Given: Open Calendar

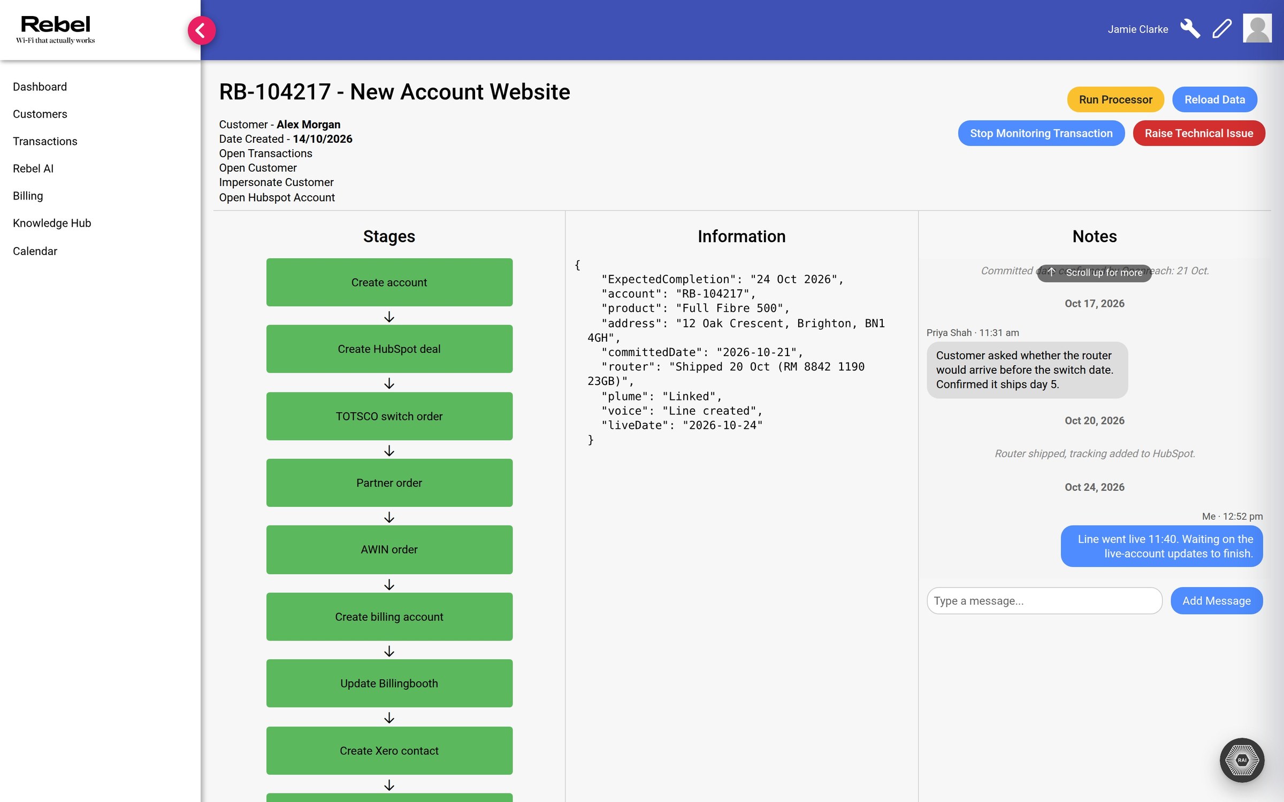Looking at the screenshot, I should coord(35,251).
